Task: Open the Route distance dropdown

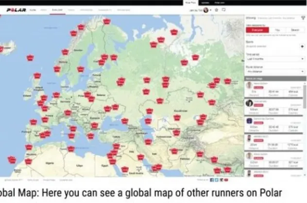Action: point(275,71)
